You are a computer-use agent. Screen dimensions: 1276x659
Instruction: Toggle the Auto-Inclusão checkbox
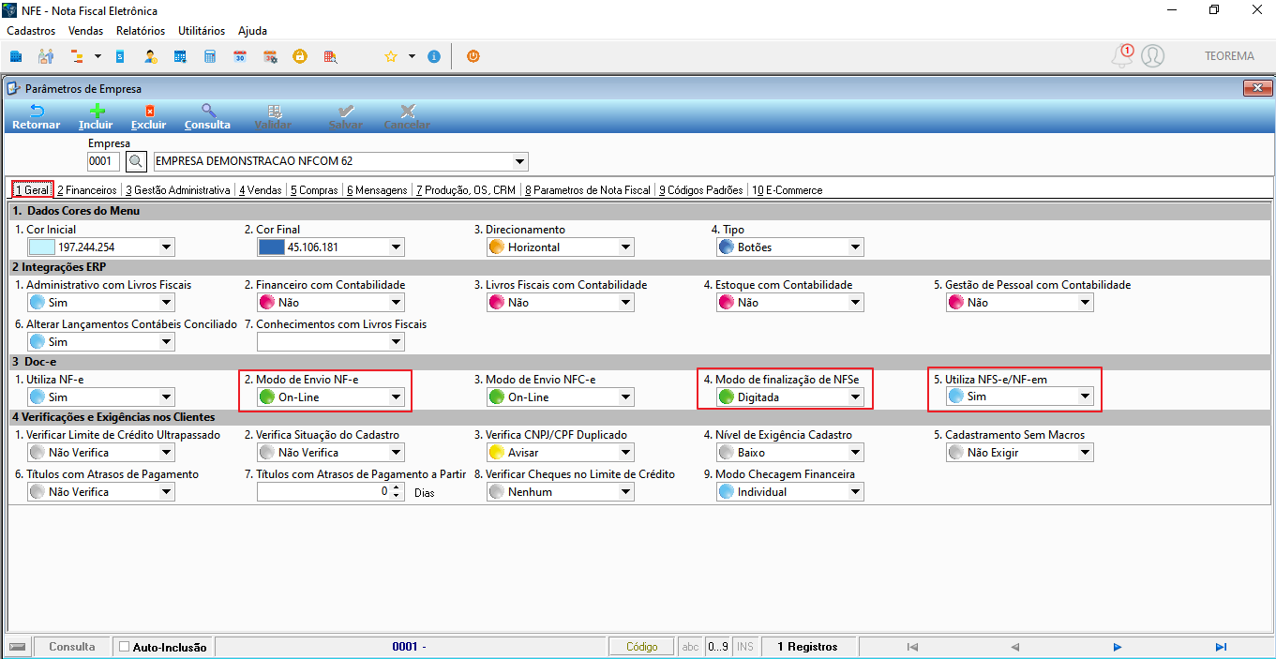124,647
